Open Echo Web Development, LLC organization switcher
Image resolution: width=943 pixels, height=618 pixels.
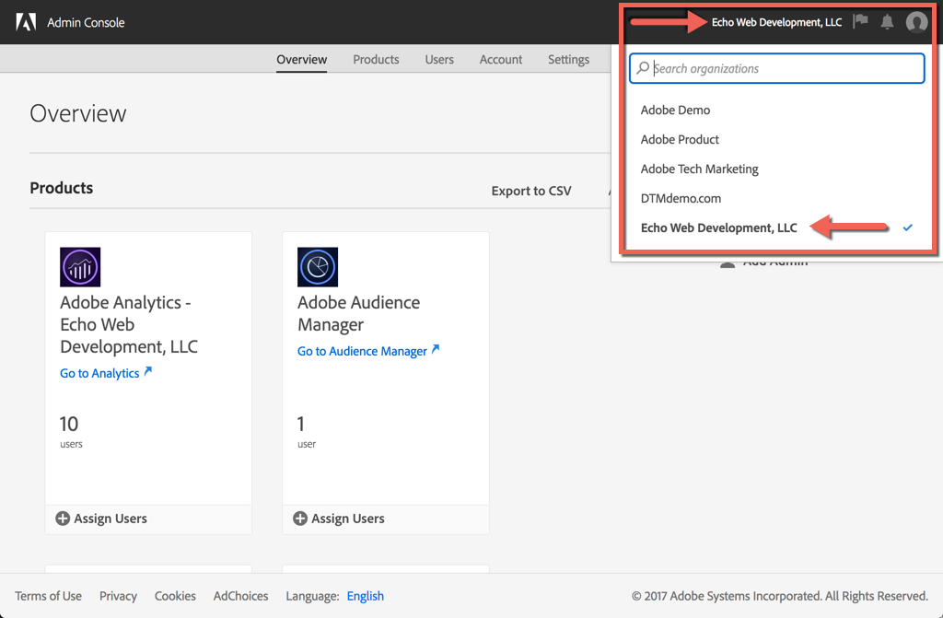[776, 22]
